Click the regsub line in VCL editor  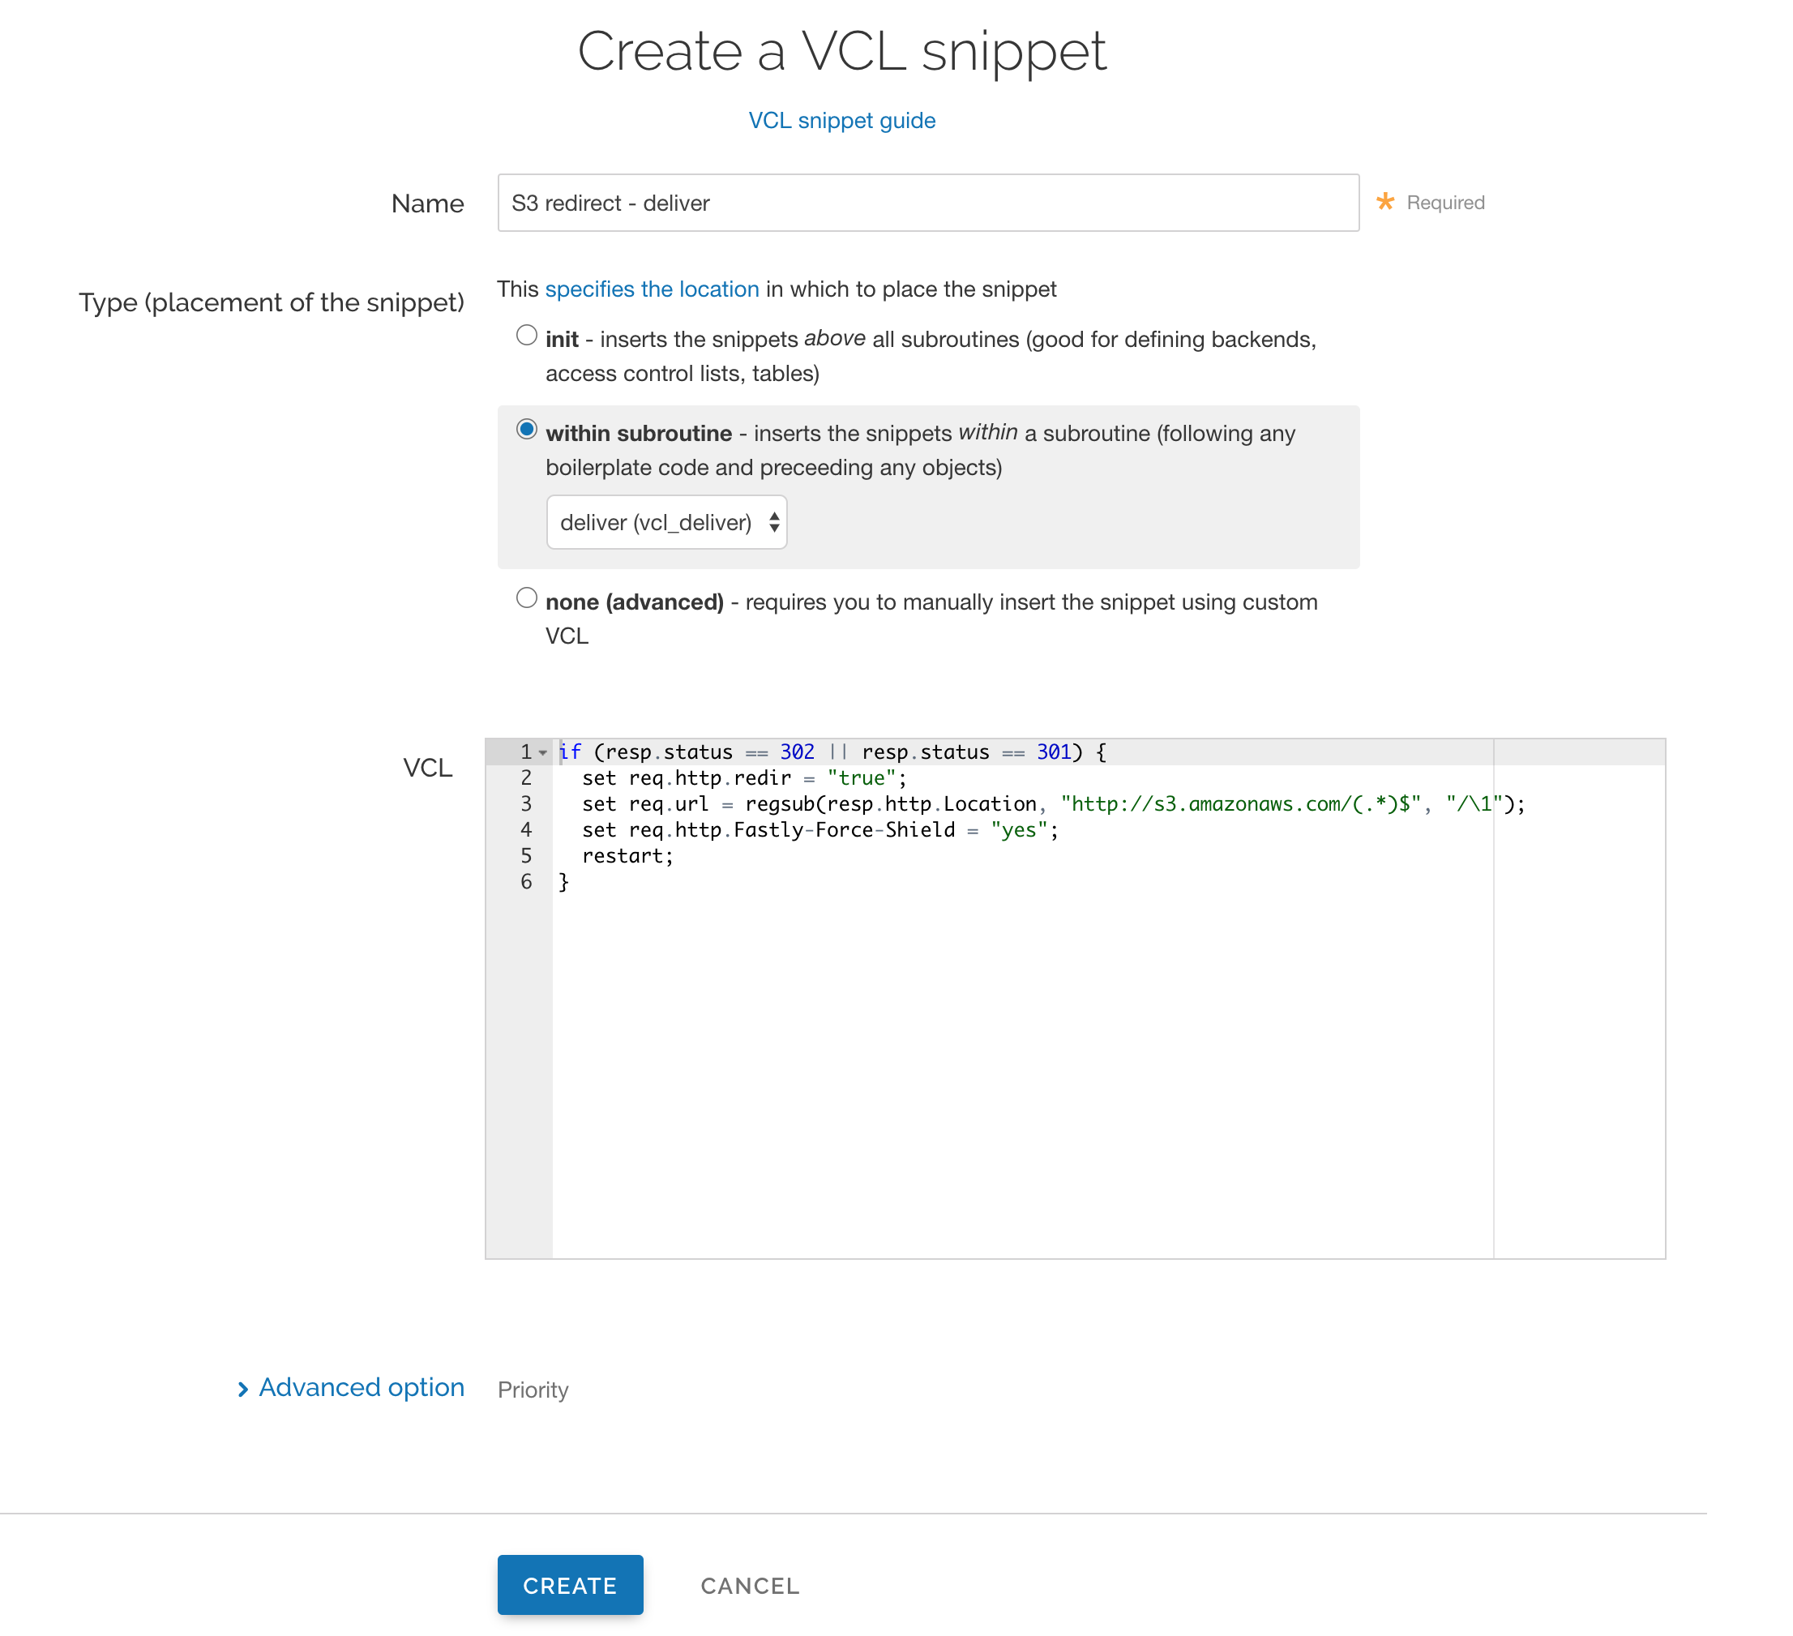[889, 804]
